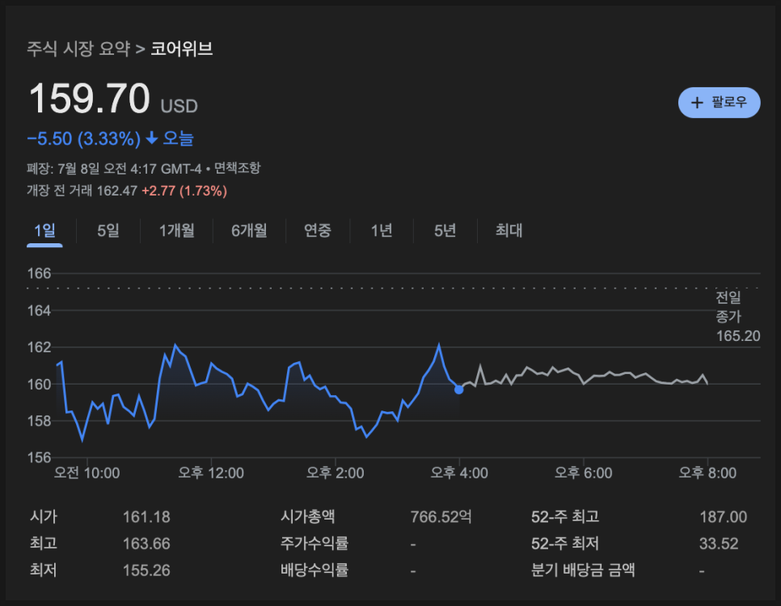781x606 pixels.
Task: Click the +2.77 (1.73%) pre-market change
Action: pyautogui.click(x=184, y=191)
